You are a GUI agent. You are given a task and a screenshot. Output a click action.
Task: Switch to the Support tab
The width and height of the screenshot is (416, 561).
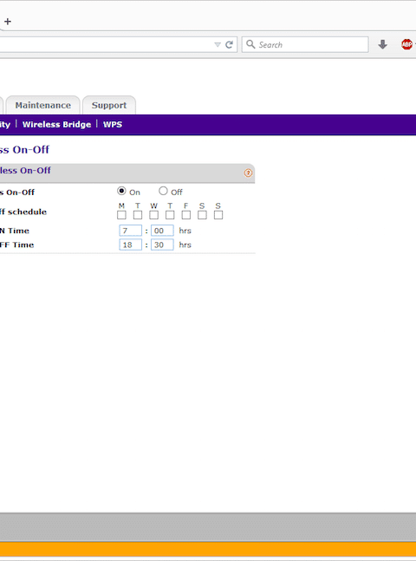tap(109, 105)
